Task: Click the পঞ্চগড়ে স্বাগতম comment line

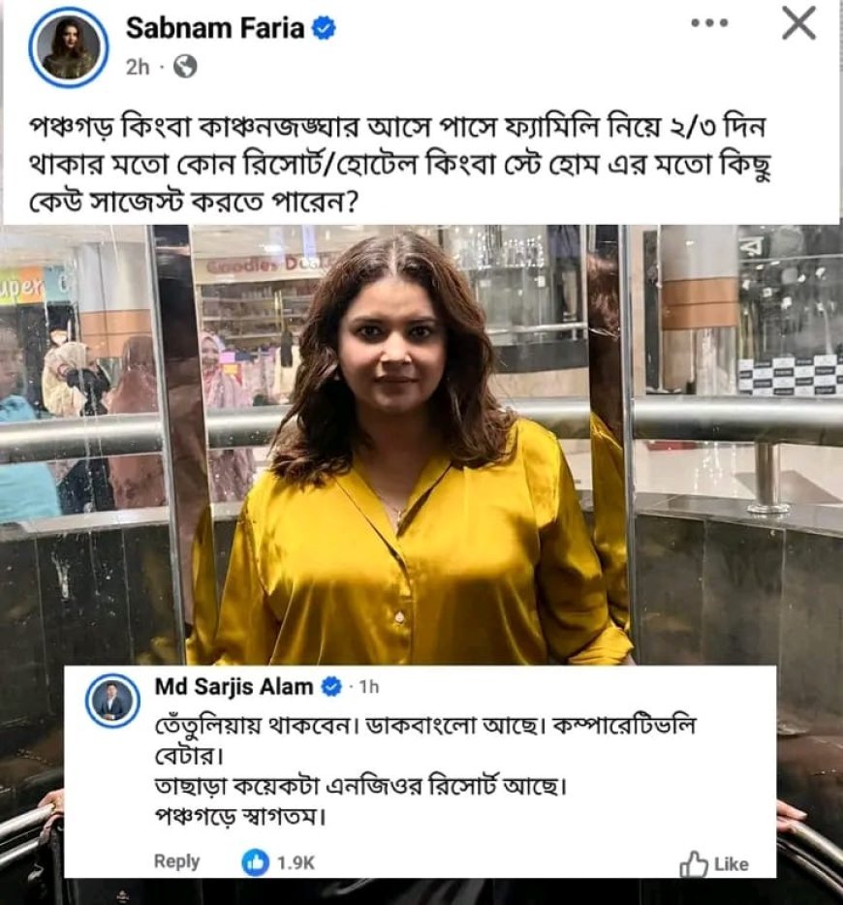Action: (x=241, y=817)
